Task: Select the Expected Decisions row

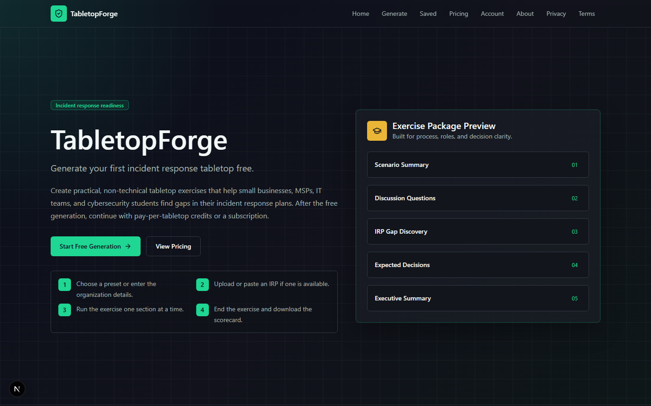Action: [x=478, y=265]
